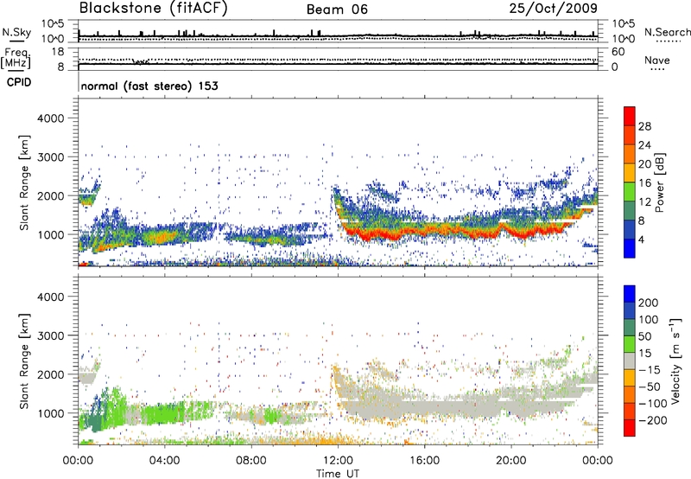691x479 pixels.
Task: Click the 60 tick on the Nave axis
Action: [618, 52]
